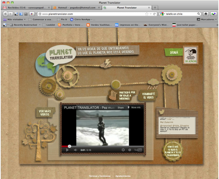The image size is (219, 179).
Task: Switch to the Hotmail tab
Action: coord(77,8)
